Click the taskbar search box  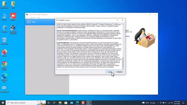tap(26, 103)
